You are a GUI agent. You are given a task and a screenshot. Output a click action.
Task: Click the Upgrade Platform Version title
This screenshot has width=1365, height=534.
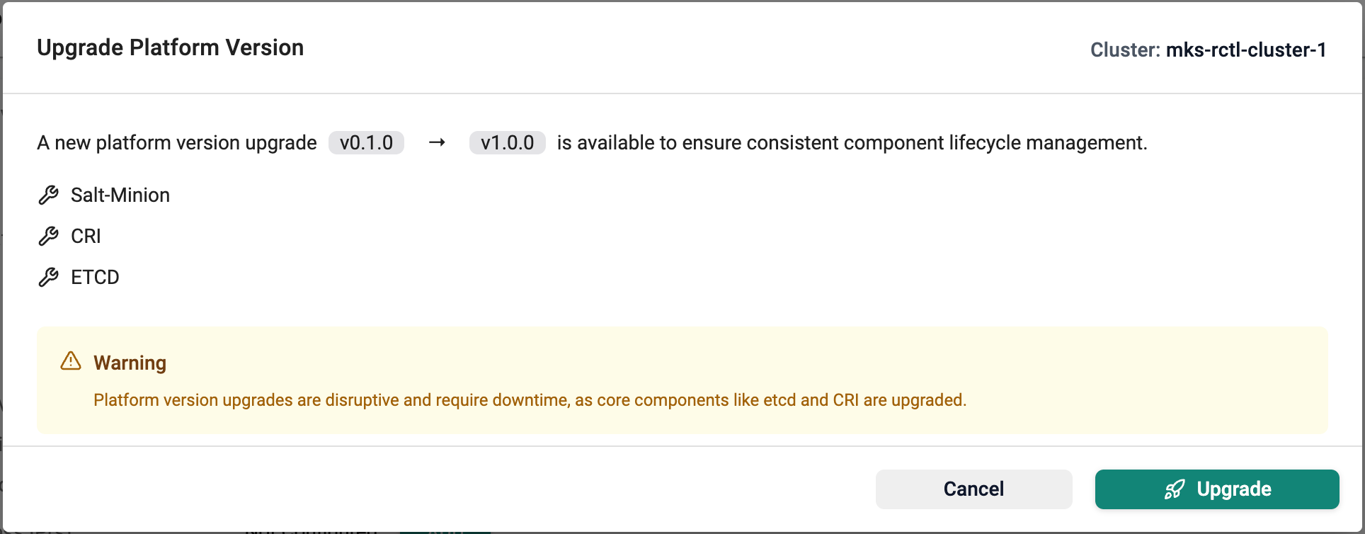[x=171, y=48]
